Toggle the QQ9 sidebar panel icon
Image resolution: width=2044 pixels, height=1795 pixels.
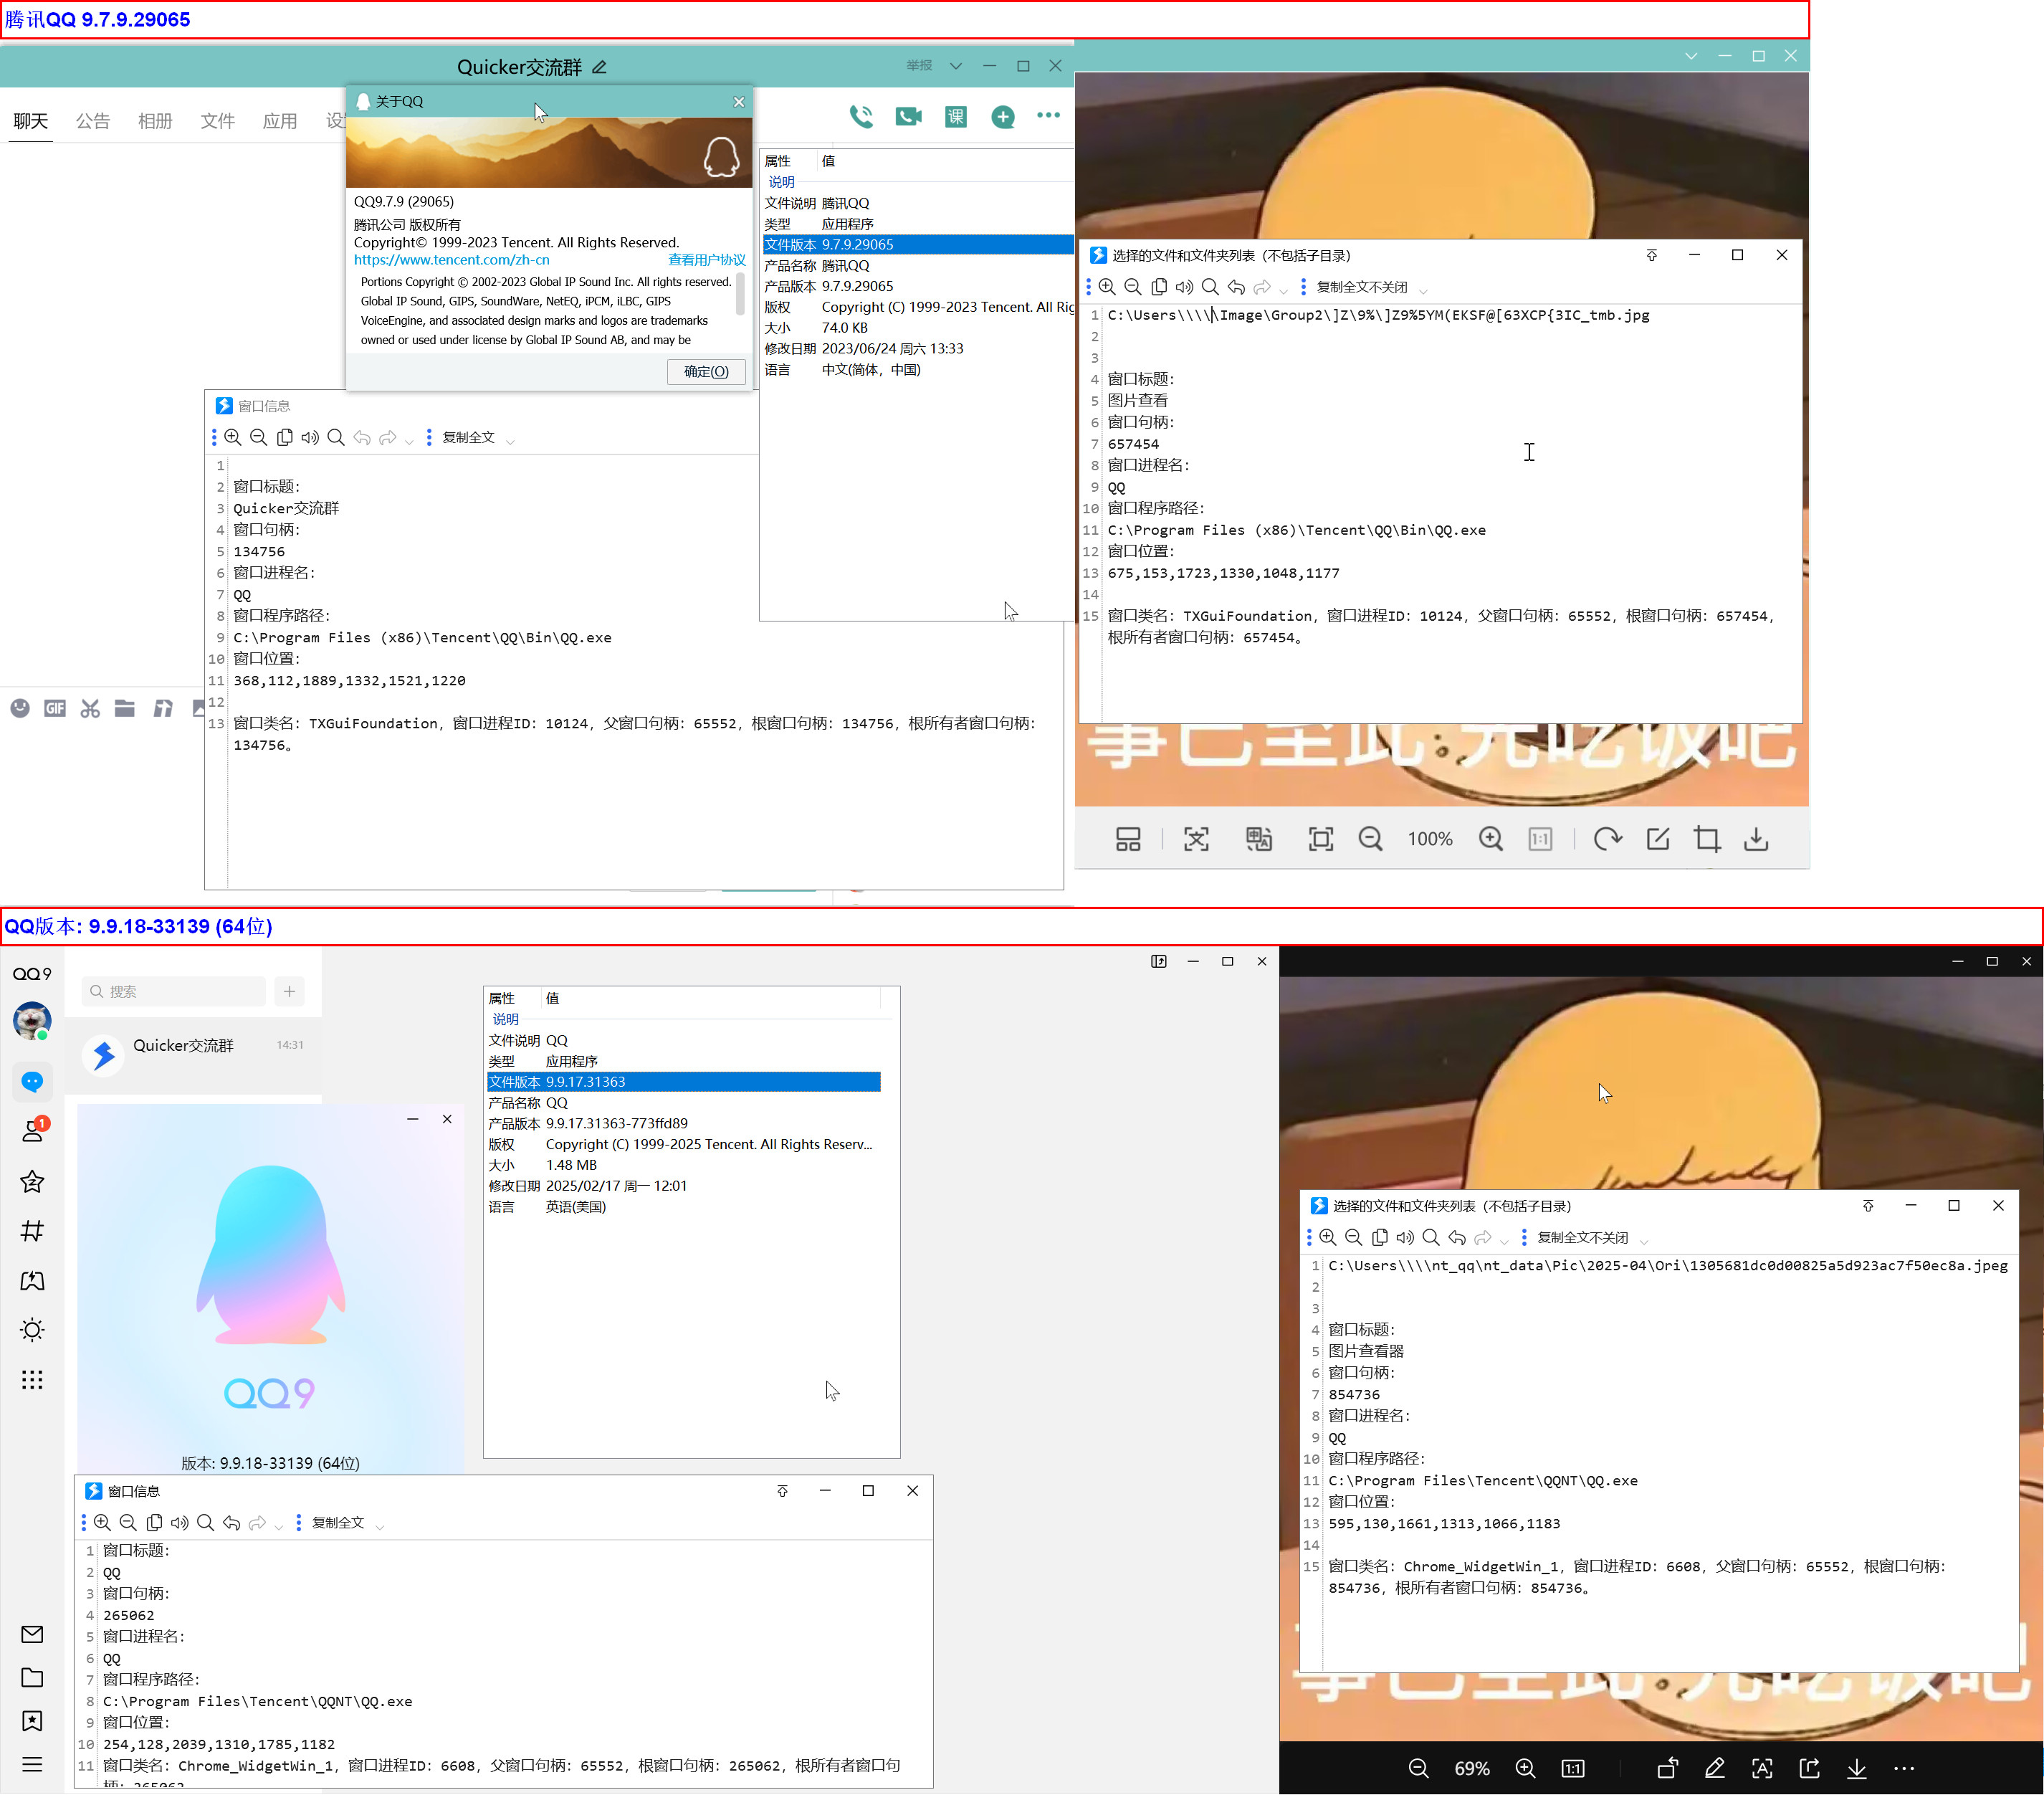(x=1158, y=961)
